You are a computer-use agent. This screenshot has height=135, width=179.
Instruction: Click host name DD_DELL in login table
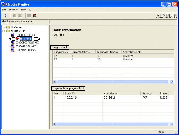tap(110, 97)
